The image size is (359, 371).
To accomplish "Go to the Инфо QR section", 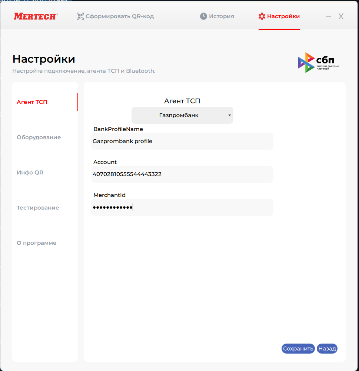I will tap(30, 173).
